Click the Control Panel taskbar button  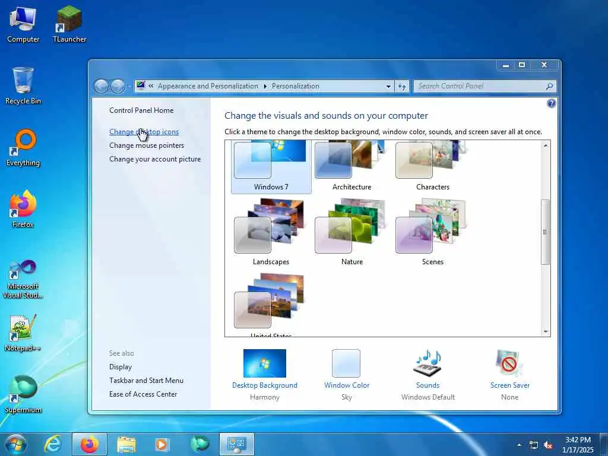pyautogui.click(x=237, y=444)
